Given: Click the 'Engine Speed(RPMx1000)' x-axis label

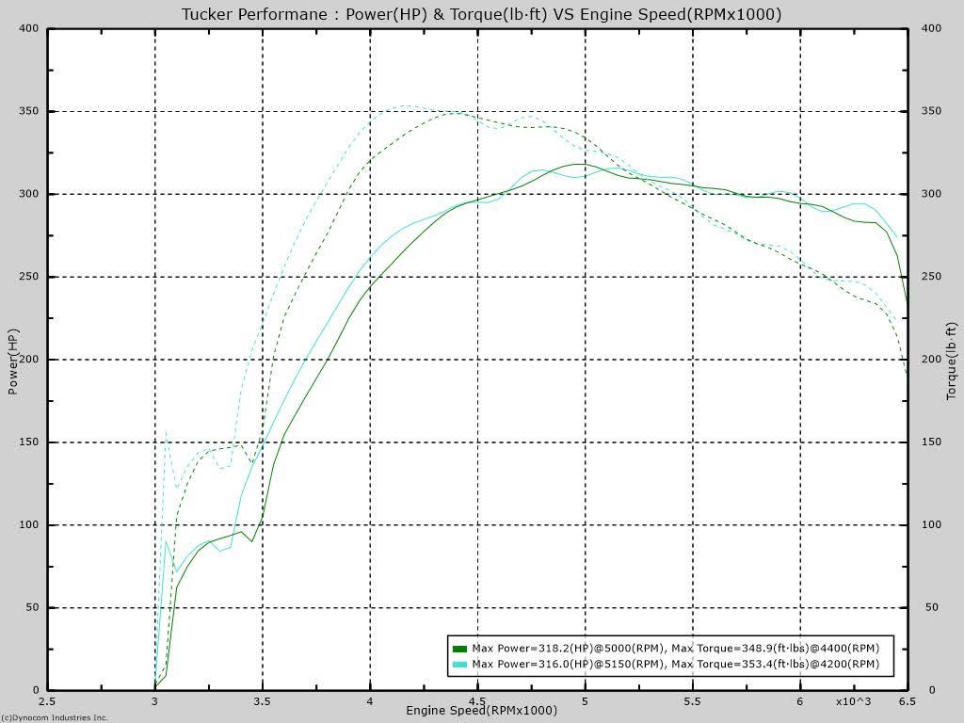Looking at the screenshot, I should point(481,711).
